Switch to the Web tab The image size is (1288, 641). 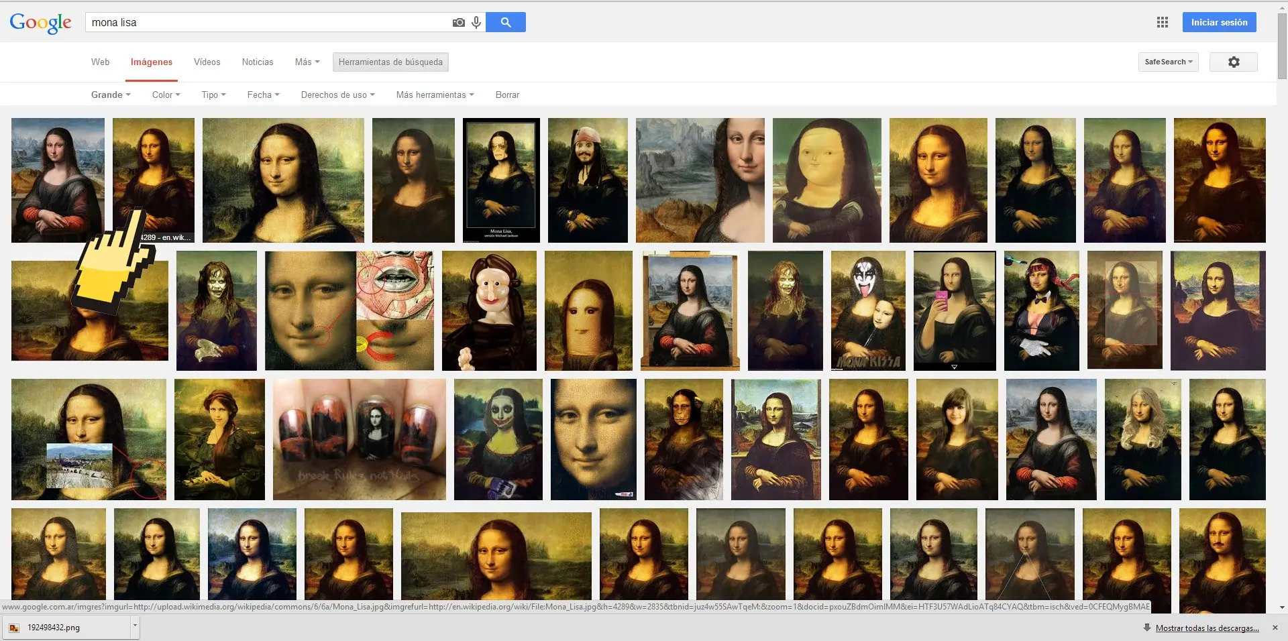(x=100, y=62)
